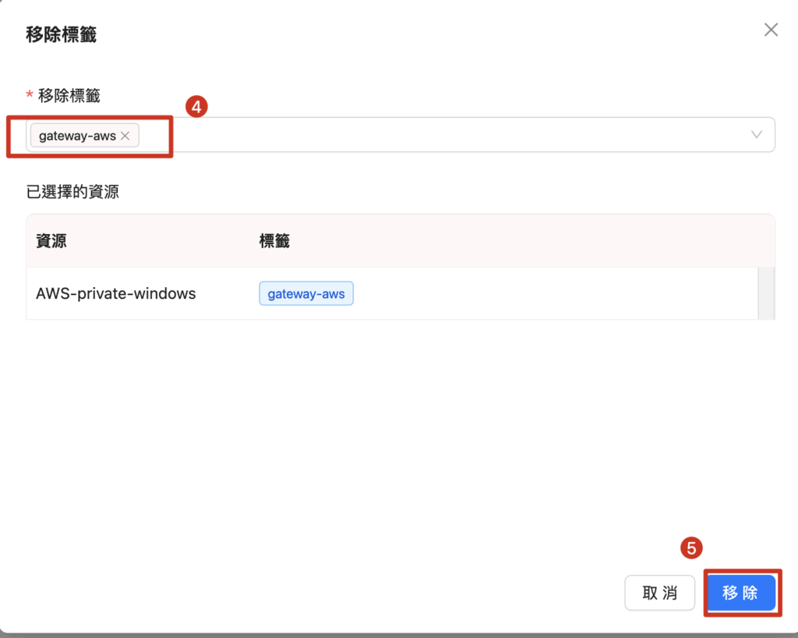Image resolution: width=798 pixels, height=638 pixels.
Task: Click the red step 4 marker
Action: pos(196,107)
